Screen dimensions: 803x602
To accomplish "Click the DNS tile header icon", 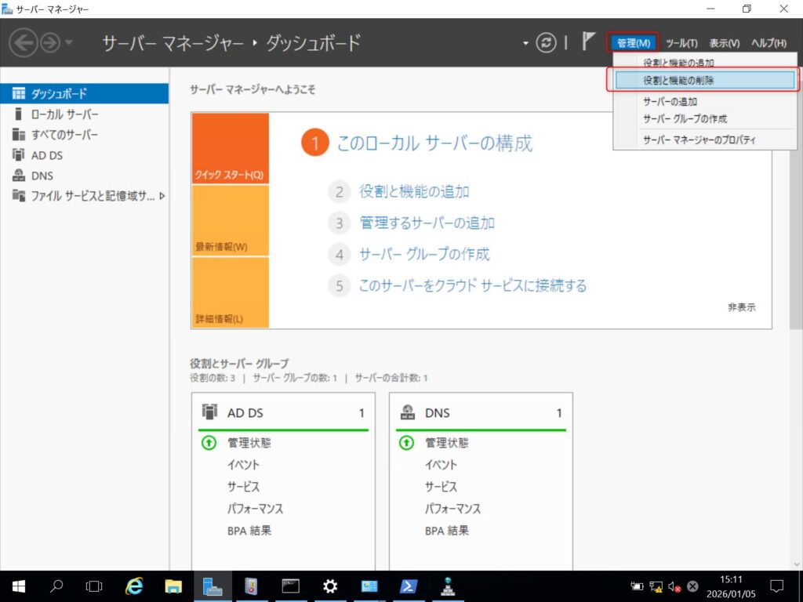I will (x=407, y=412).
